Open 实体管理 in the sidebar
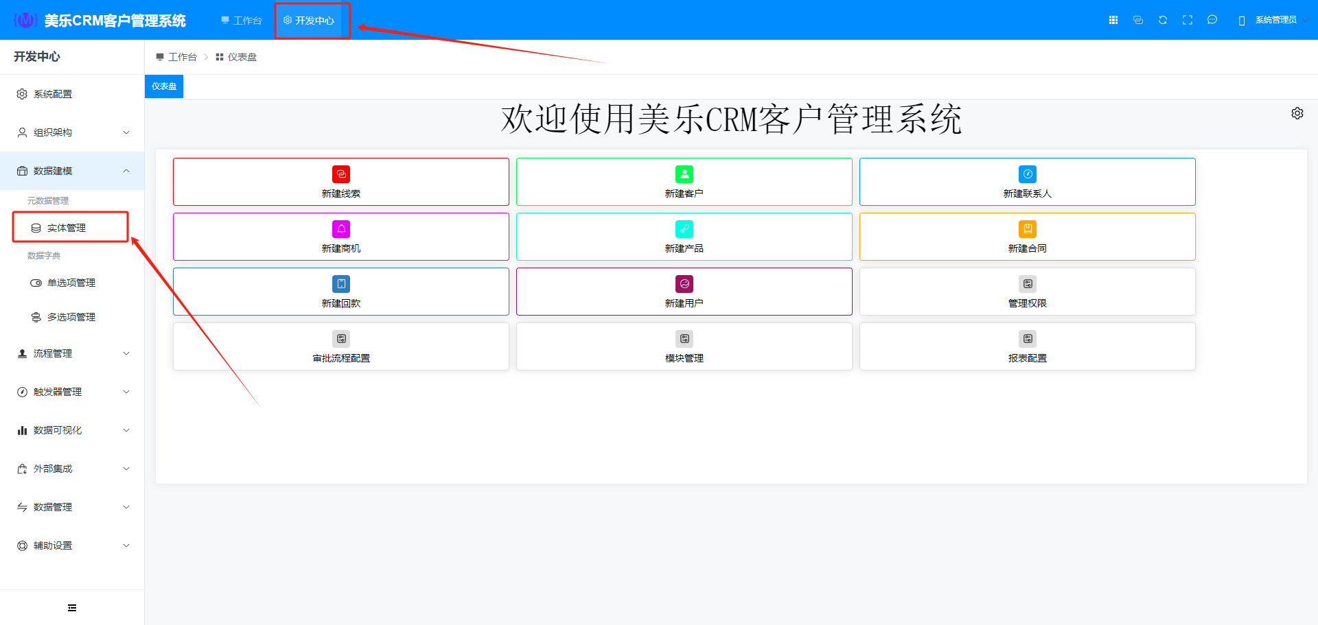This screenshot has height=625, width=1318. click(x=67, y=228)
